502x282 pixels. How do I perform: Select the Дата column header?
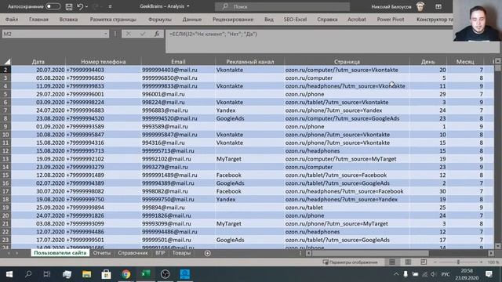[38, 62]
